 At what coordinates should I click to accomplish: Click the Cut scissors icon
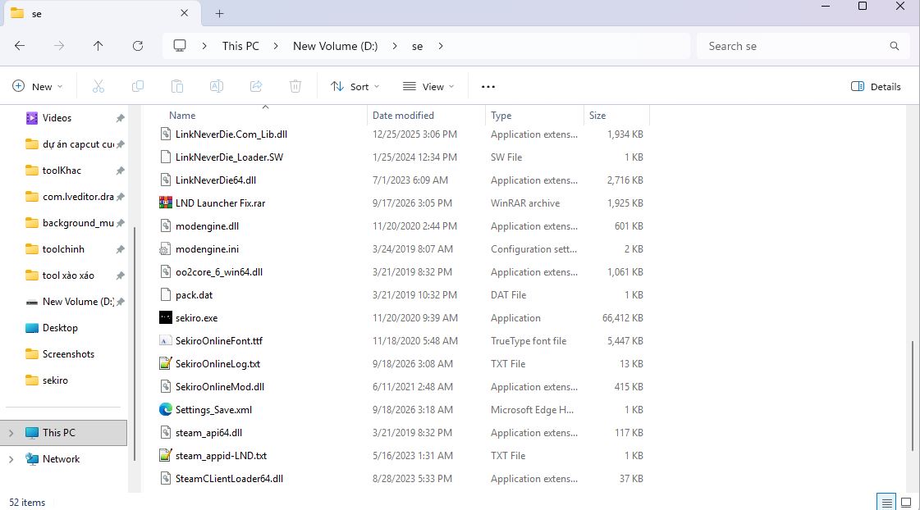coord(98,86)
